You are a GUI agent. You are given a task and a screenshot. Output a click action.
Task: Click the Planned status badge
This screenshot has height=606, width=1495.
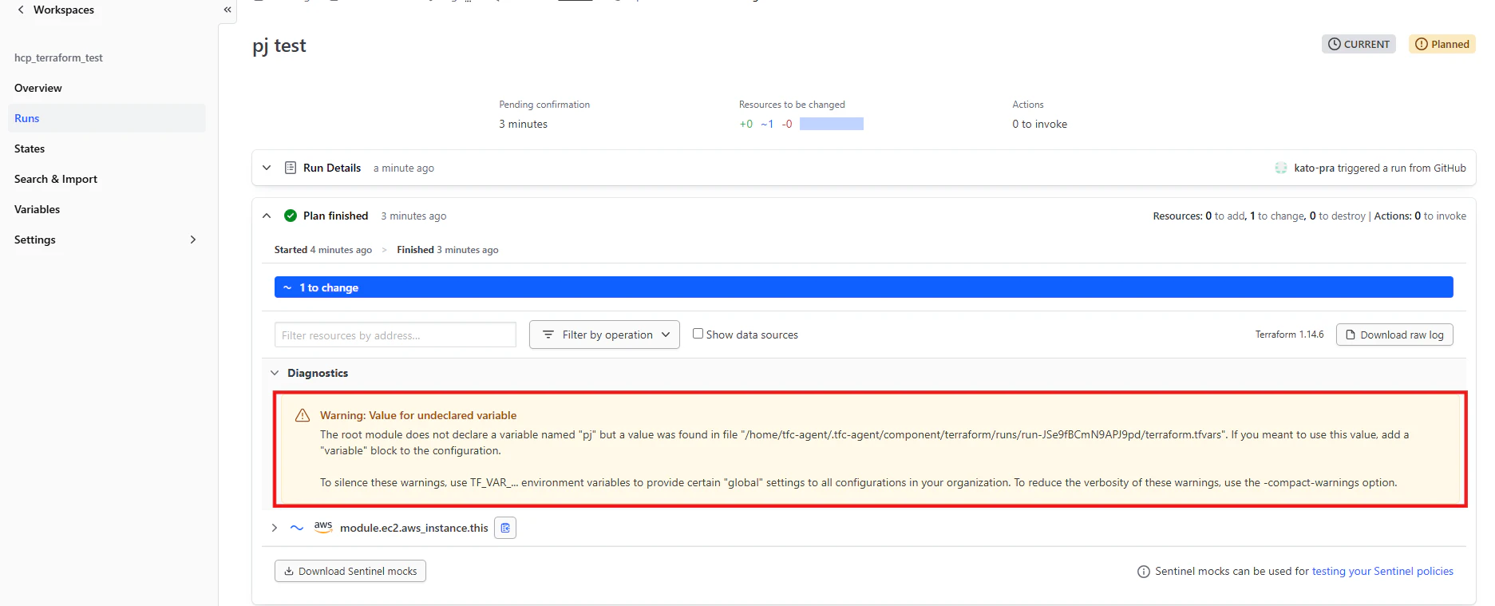pos(1442,44)
